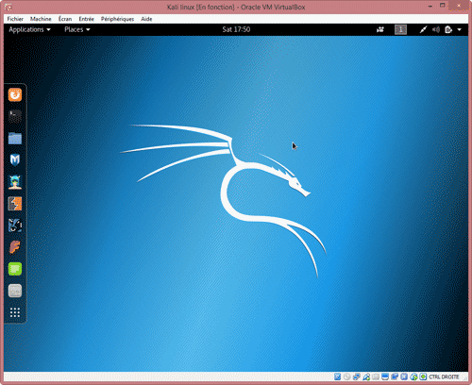
Task: Open the Machine menu in VirtualBox
Action: click(x=41, y=19)
